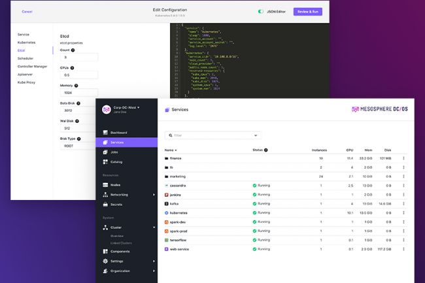Select the Service configuration section

(24, 35)
